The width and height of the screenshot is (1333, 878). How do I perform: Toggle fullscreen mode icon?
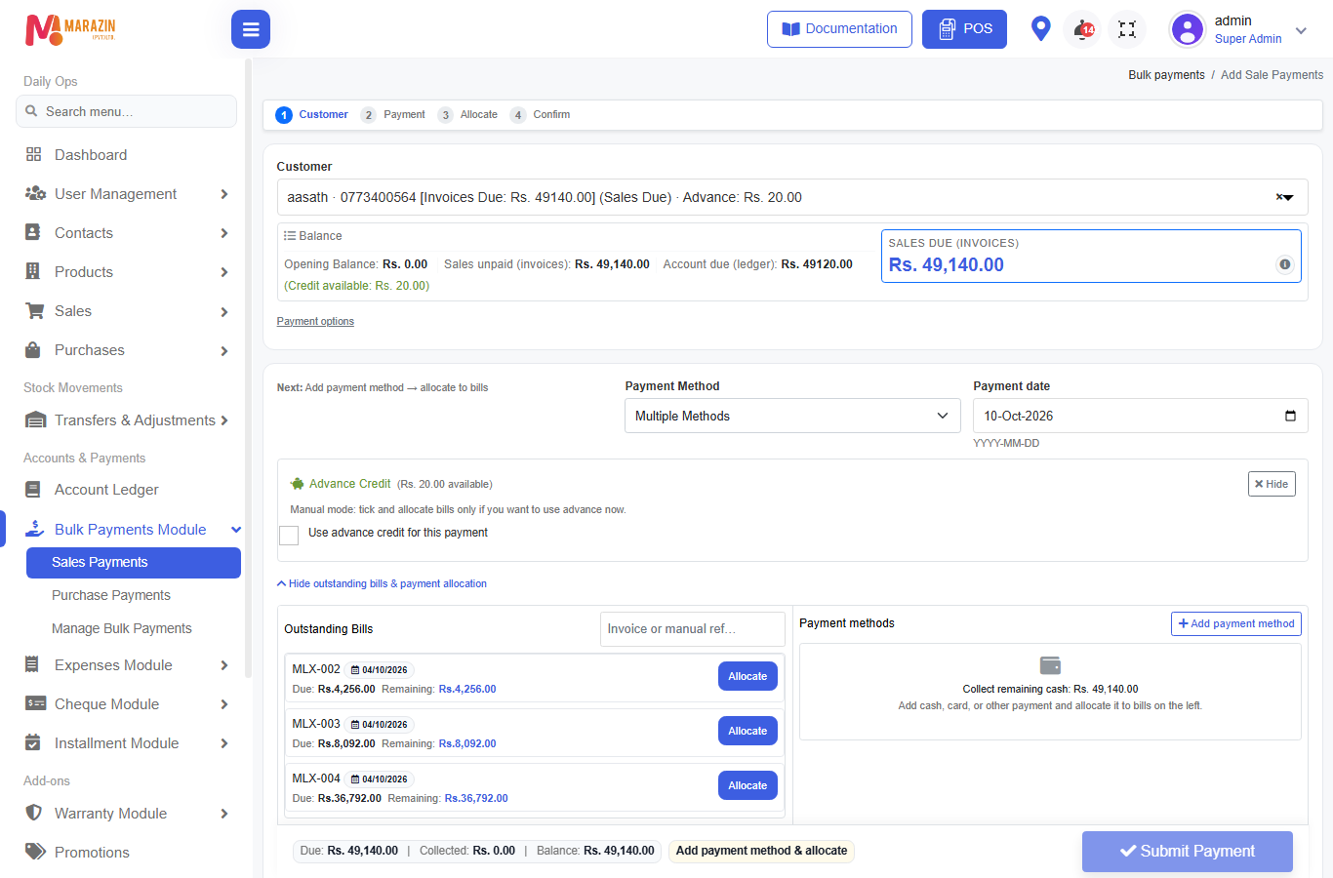click(x=1127, y=29)
